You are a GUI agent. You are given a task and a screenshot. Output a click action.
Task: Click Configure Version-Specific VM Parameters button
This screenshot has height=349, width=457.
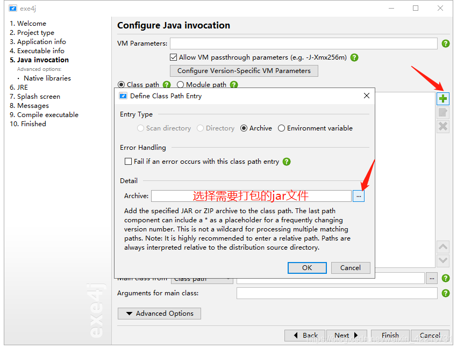coord(244,71)
